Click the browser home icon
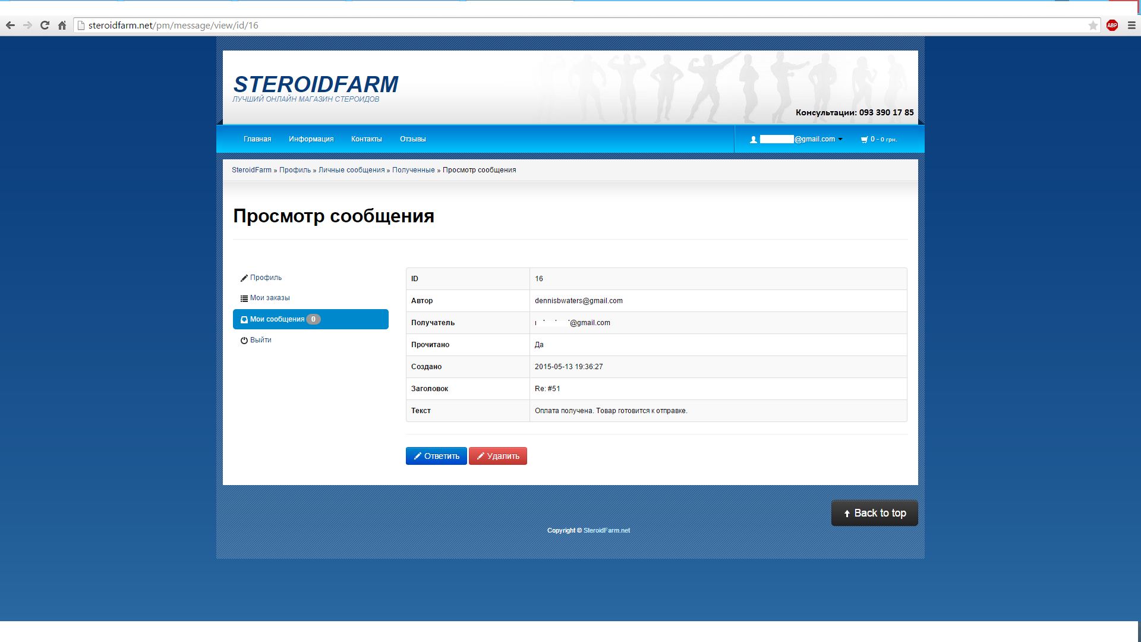1141x642 pixels. (62, 25)
